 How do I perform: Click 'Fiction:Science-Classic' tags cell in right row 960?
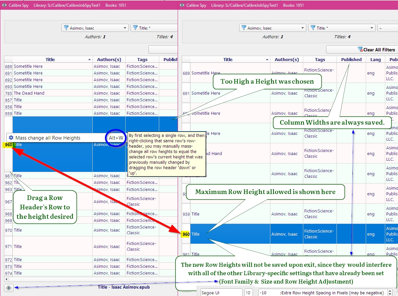tap(320, 234)
